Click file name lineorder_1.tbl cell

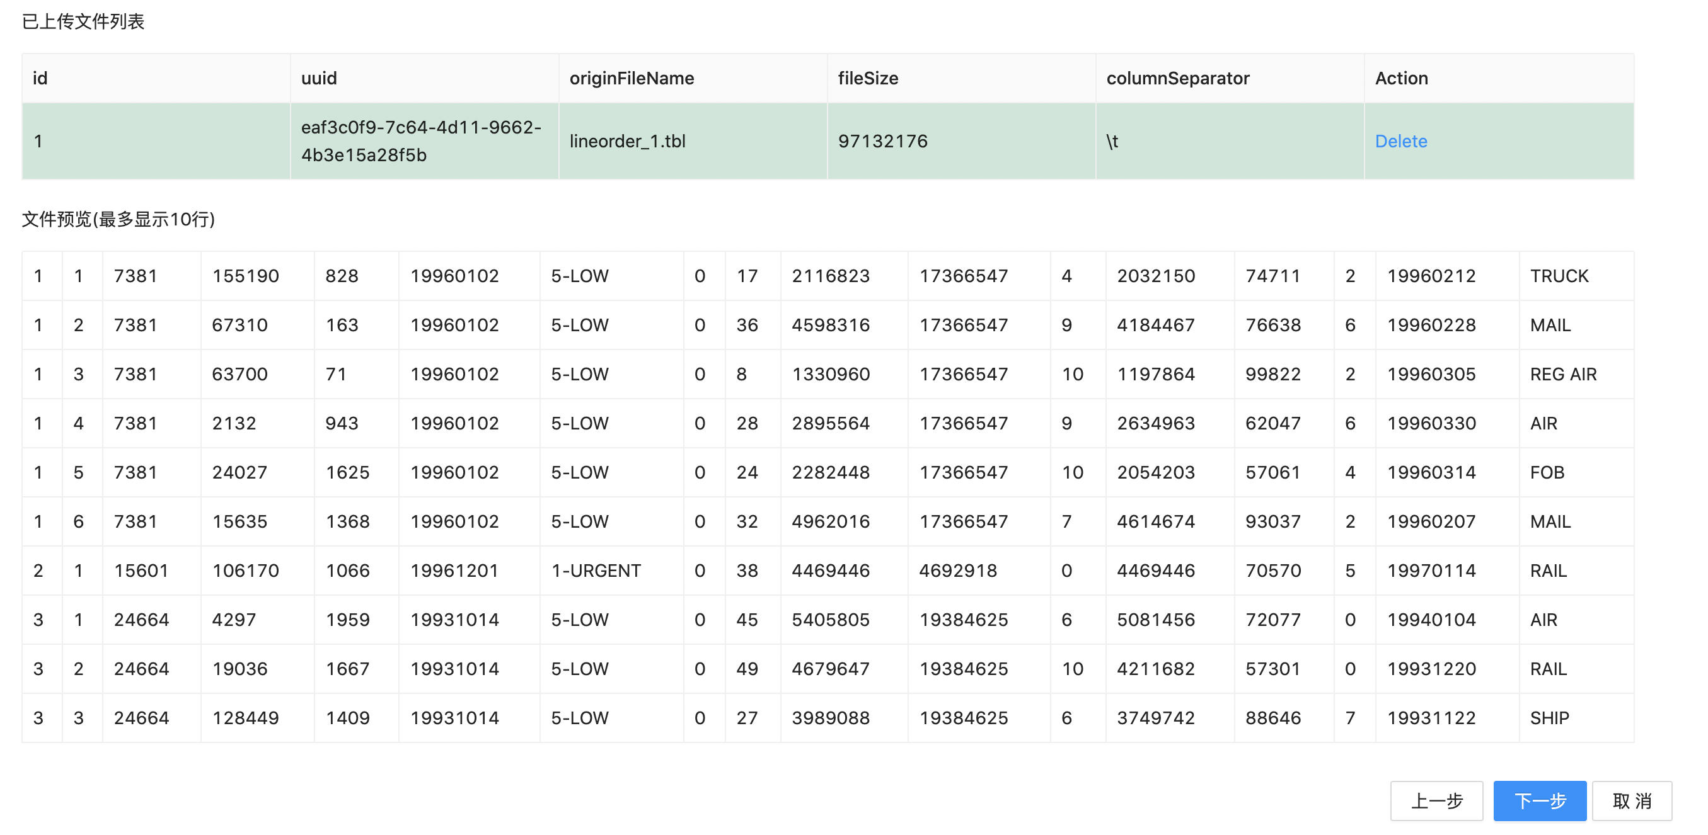pos(693,141)
